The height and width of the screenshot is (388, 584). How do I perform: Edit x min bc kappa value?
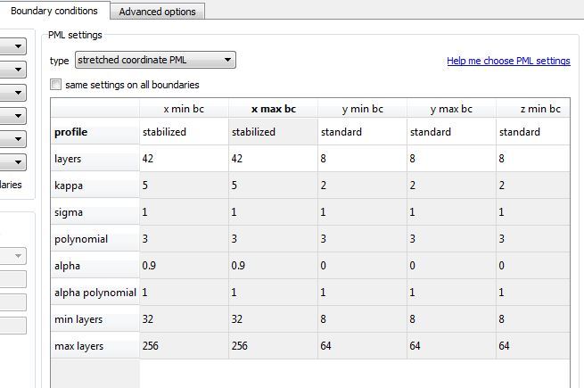point(185,186)
